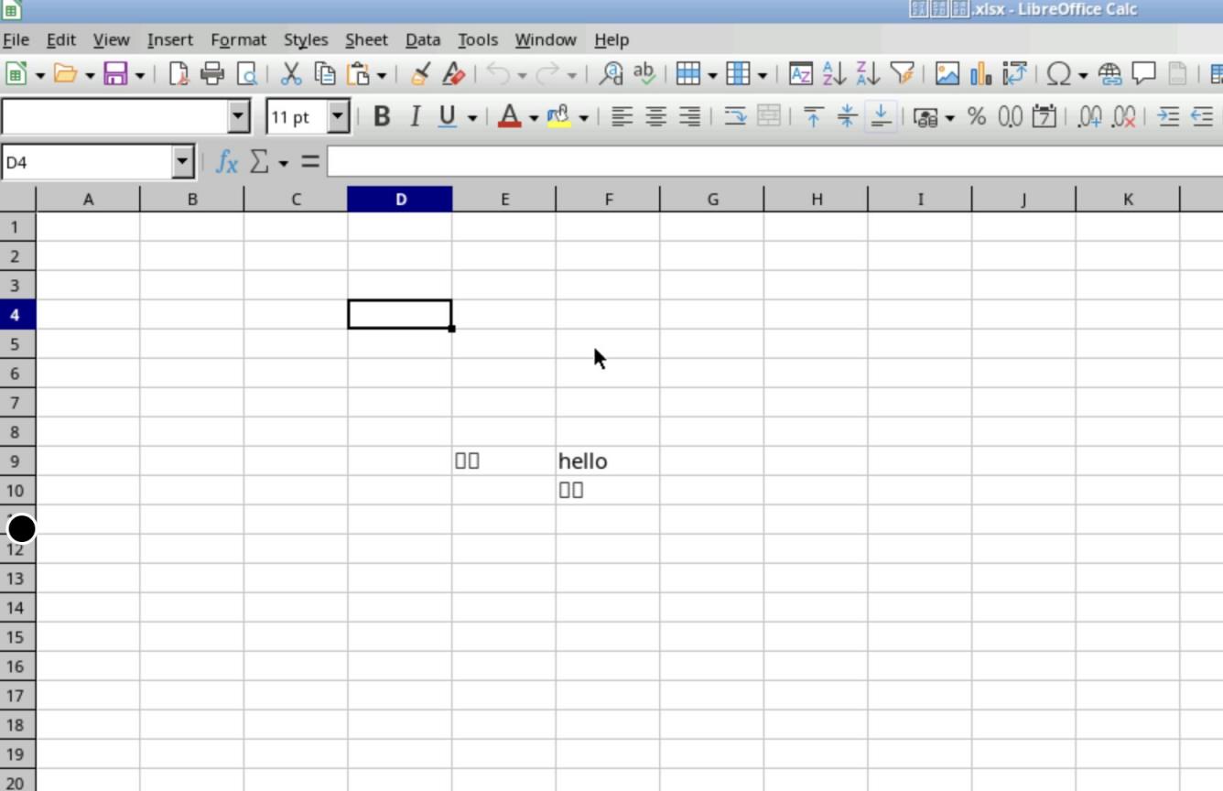Click the Format as Percent icon
The width and height of the screenshot is (1223, 791).
(x=977, y=117)
